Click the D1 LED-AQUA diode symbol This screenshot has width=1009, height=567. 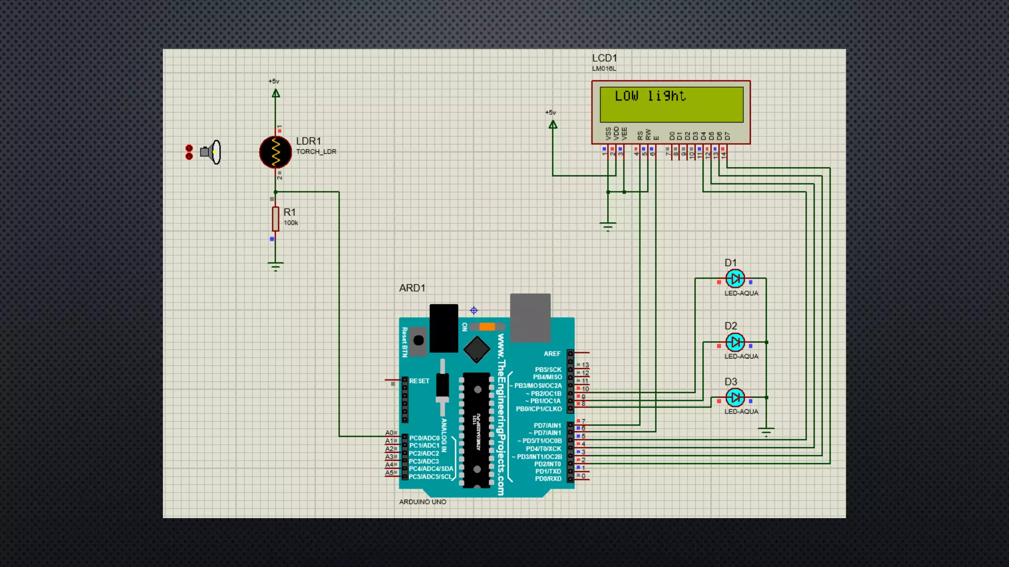[735, 279]
